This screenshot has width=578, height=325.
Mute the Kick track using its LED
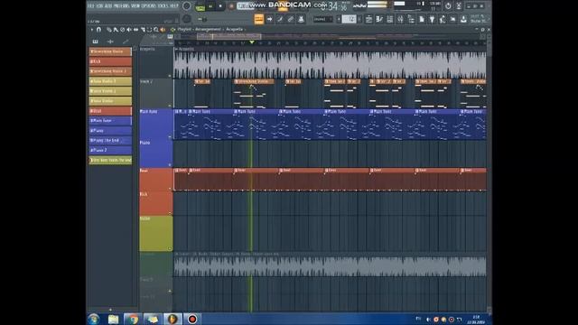(x=170, y=213)
